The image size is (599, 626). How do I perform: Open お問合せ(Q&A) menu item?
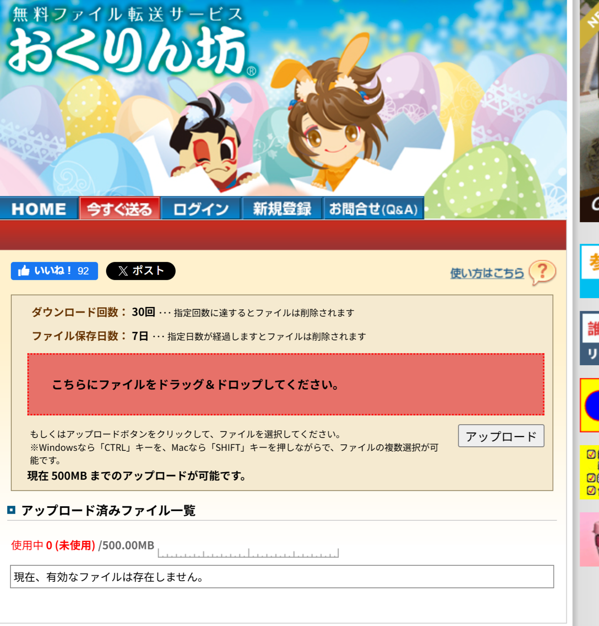coord(373,208)
